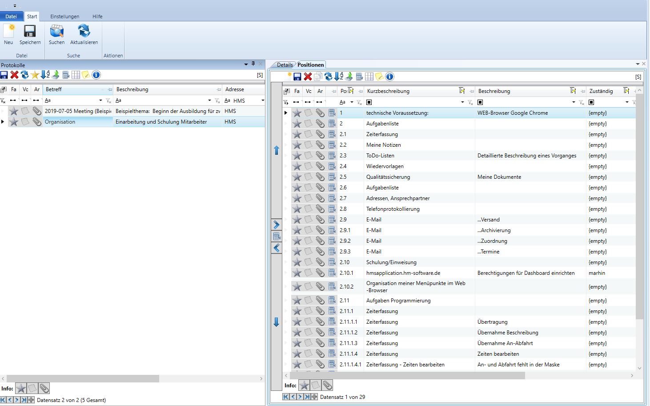Toggle note flag on Organisation row
The height and width of the screenshot is (406, 650).
tap(25, 122)
